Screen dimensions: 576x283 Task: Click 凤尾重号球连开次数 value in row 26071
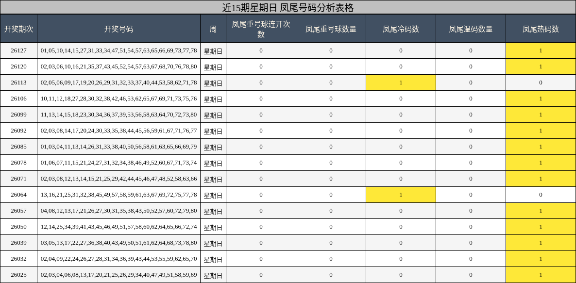[x=261, y=178]
